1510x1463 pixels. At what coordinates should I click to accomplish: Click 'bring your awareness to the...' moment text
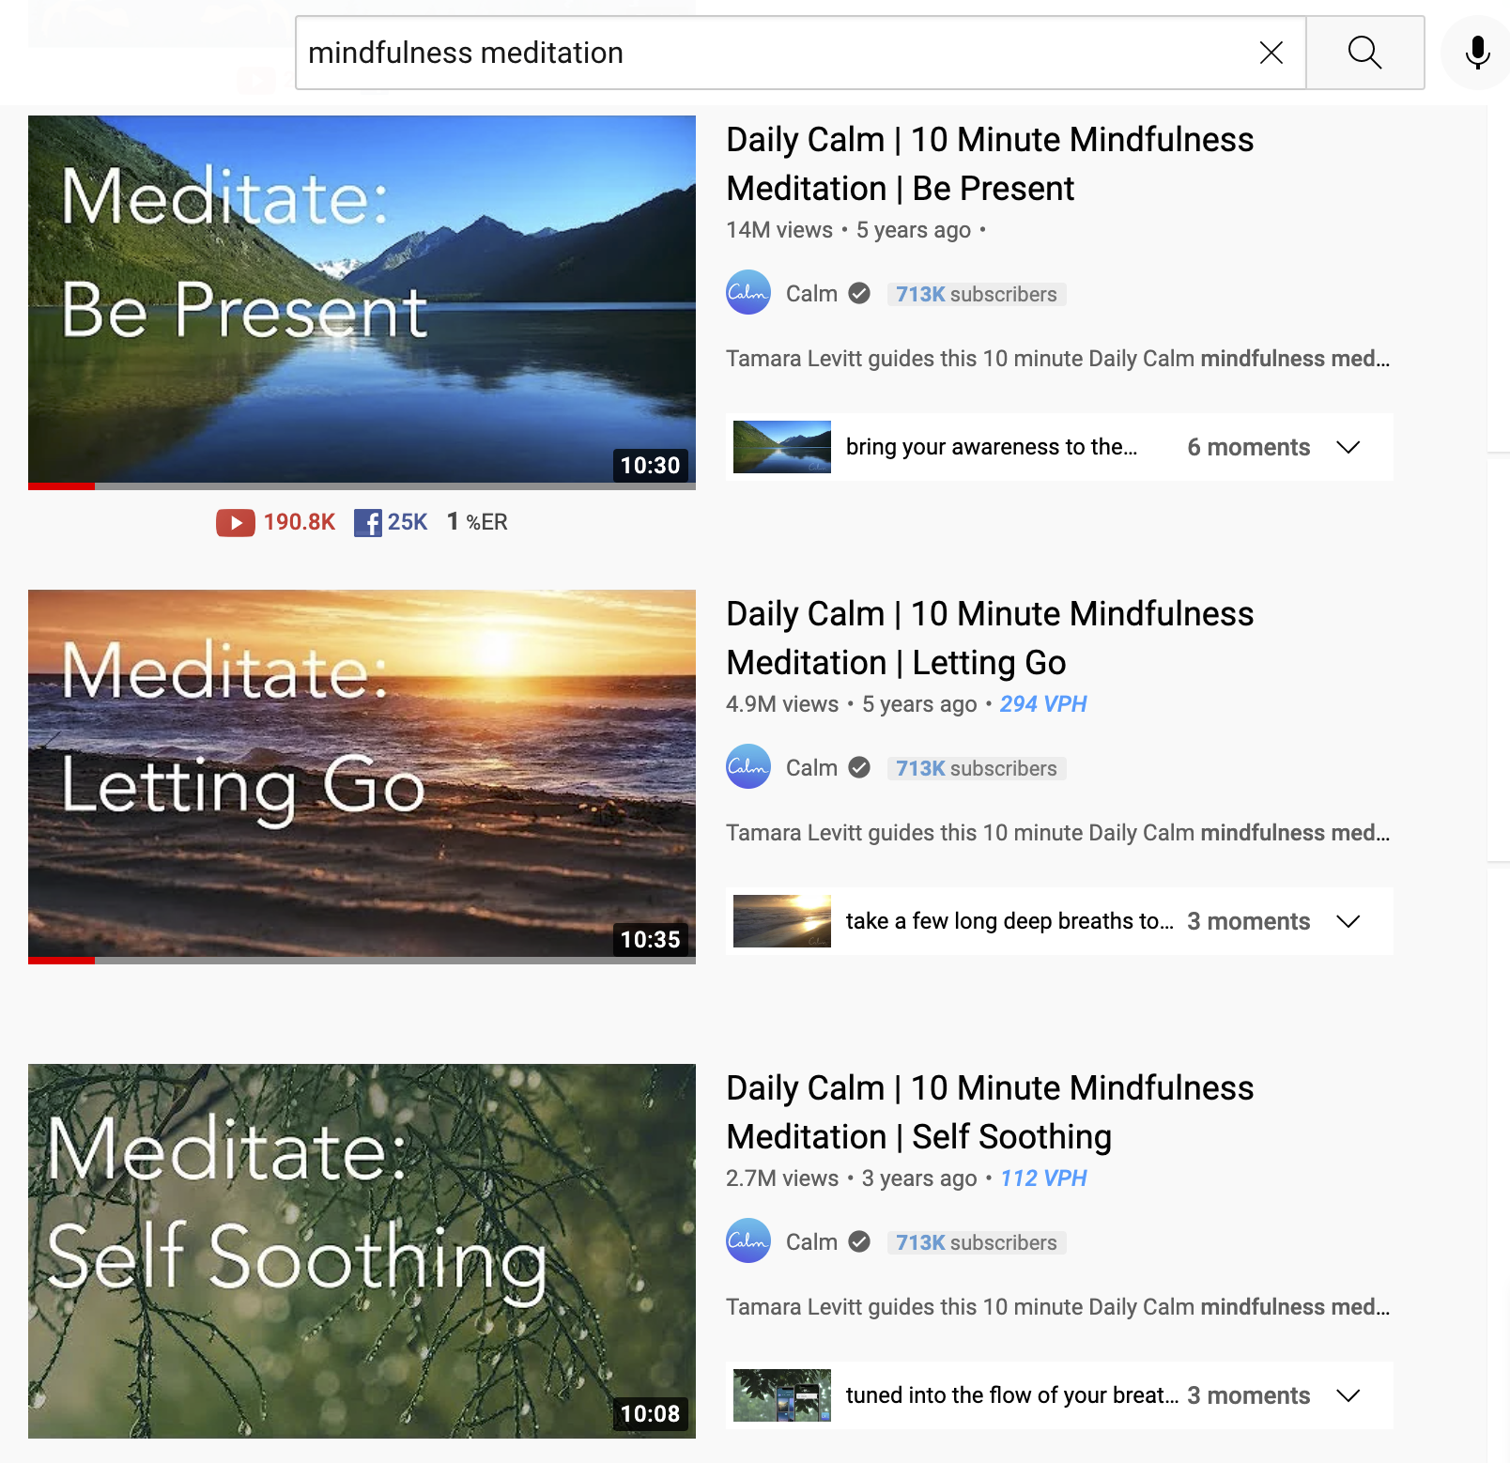point(992,447)
